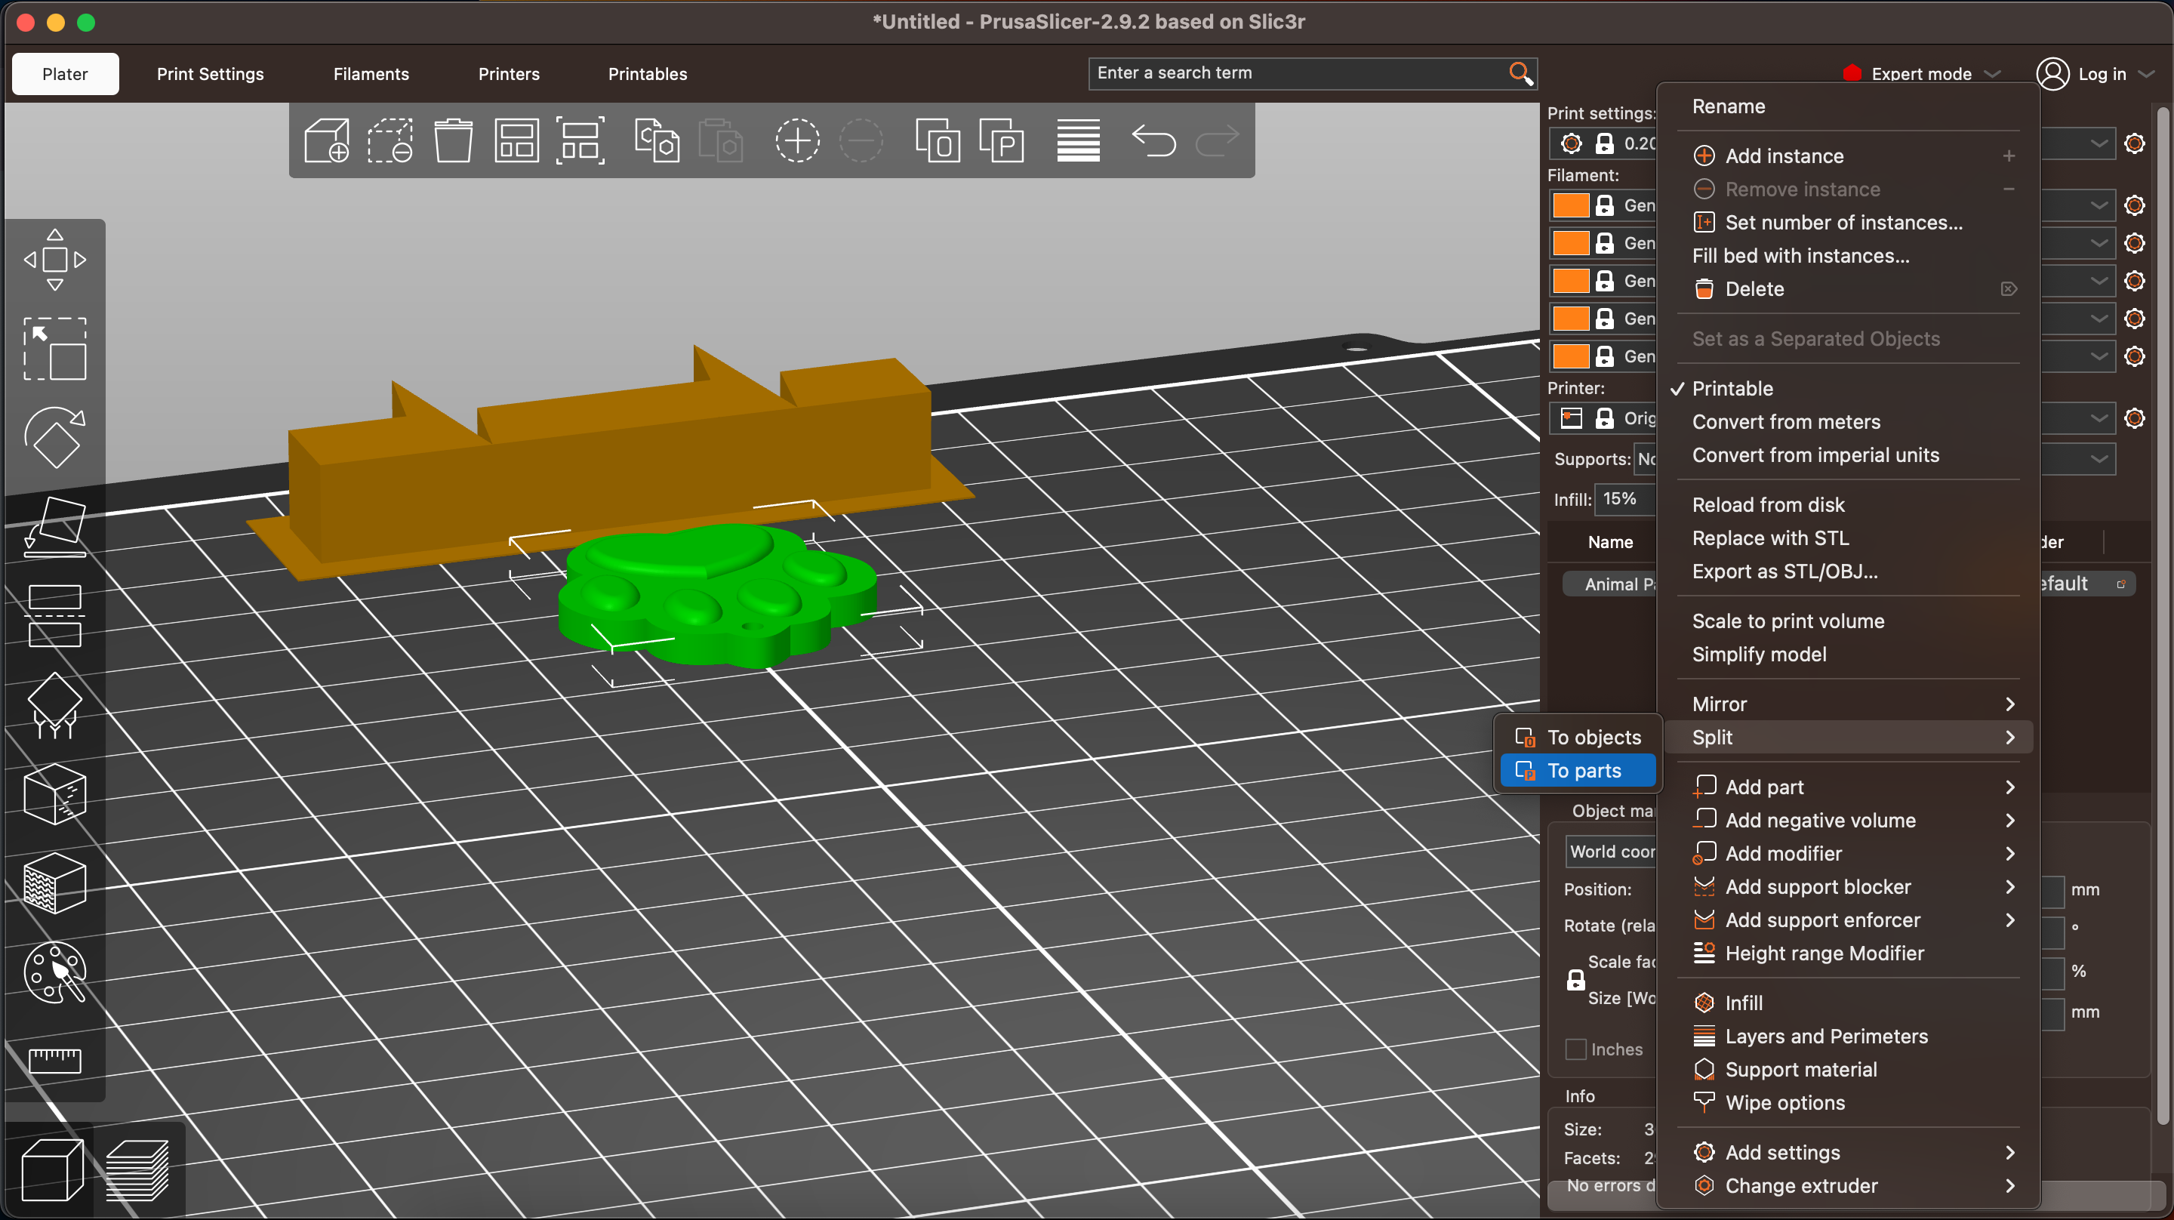Click the search magnifier icon

[x=1520, y=73]
